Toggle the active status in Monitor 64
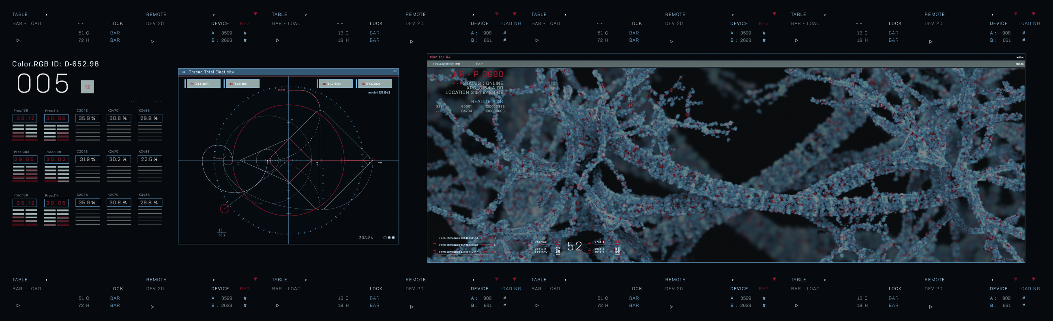 (1019, 57)
